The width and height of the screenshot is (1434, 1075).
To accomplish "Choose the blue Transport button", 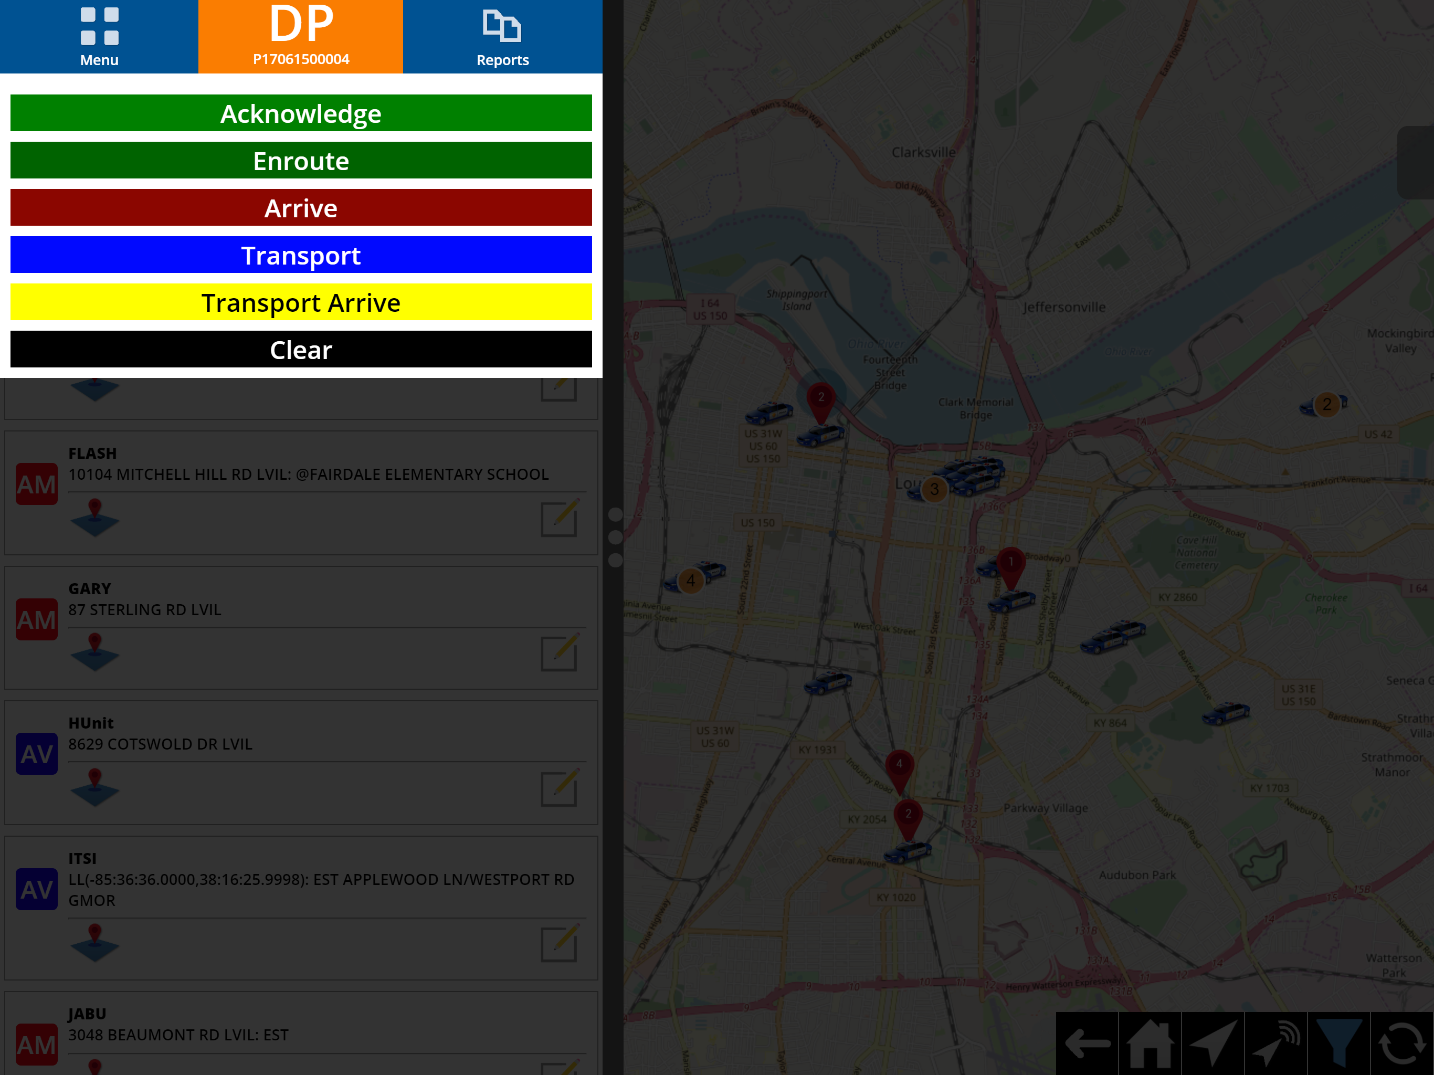I will tap(301, 256).
